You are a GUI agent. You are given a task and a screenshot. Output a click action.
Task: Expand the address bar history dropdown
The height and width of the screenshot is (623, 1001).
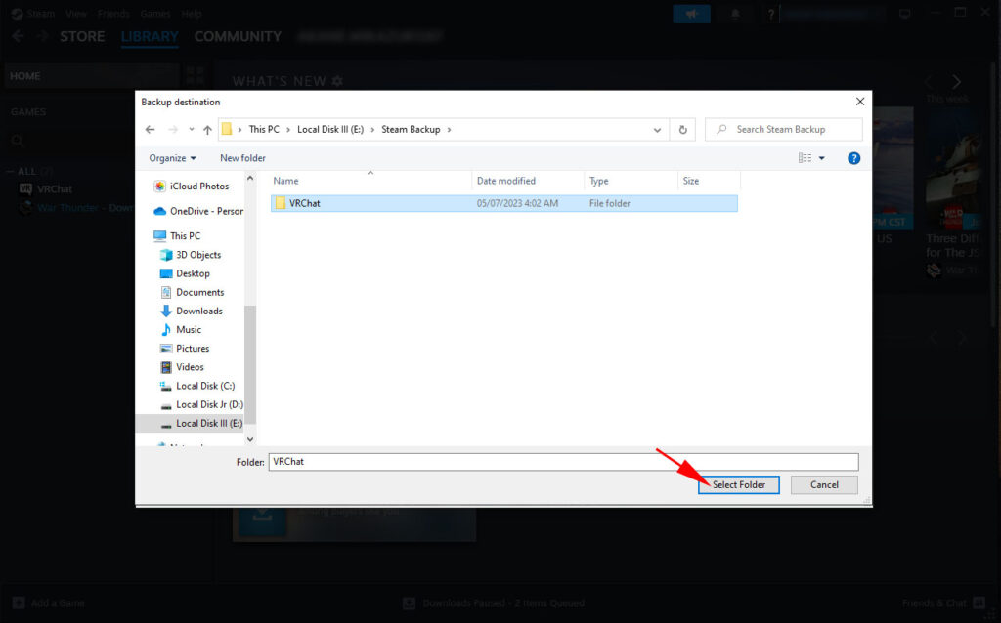tap(657, 130)
